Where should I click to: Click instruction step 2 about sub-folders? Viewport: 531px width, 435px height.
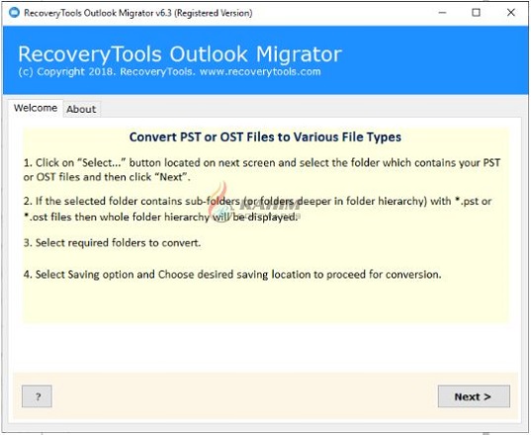coord(257,209)
